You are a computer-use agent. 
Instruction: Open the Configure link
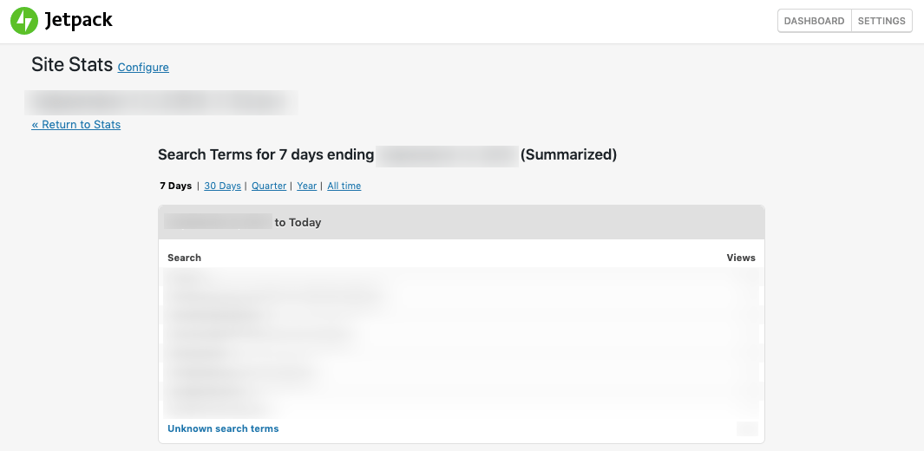pos(143,67)
